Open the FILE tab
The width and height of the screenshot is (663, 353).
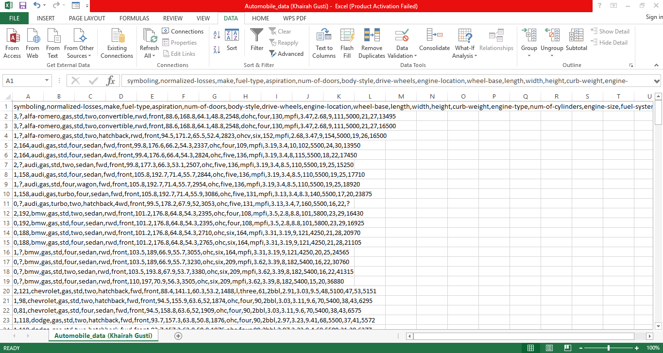[15, 18]
